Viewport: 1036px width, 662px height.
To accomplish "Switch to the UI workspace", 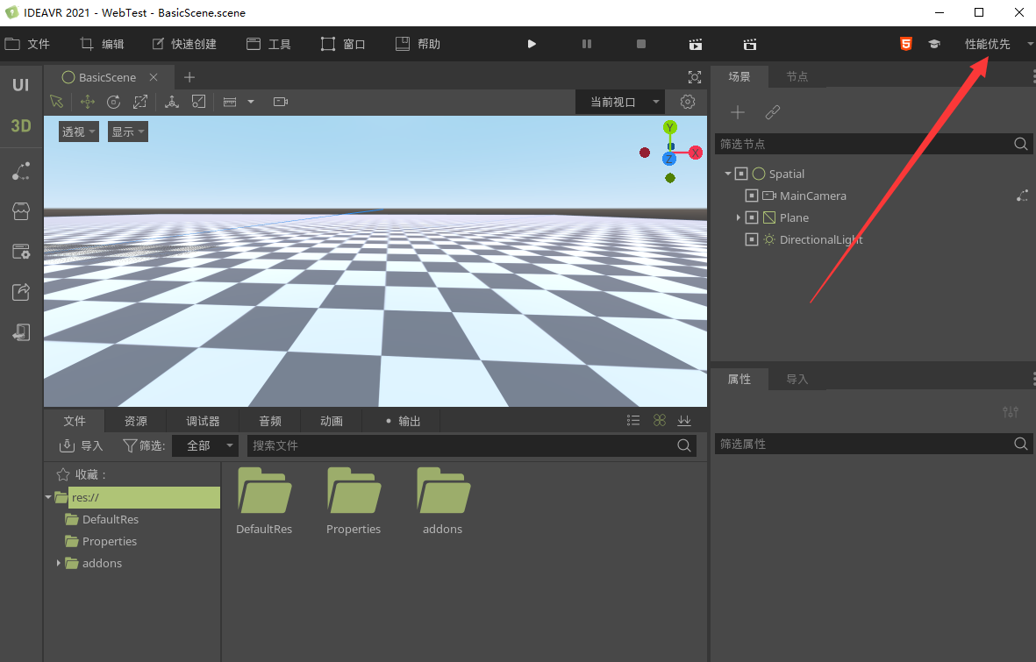I will pos(20,85).
